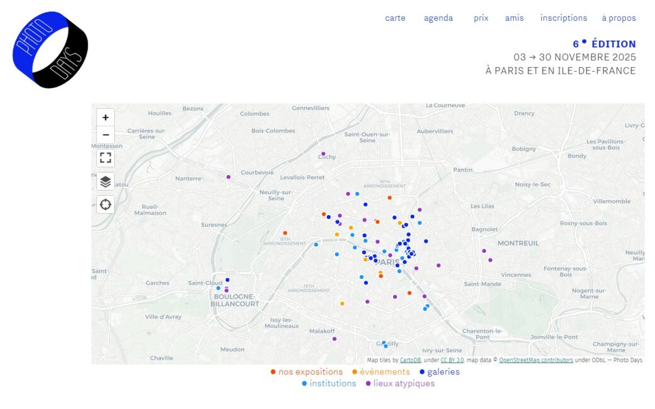
Task: Click the orange-red marker near 16th arrondissement
Action: point(285,233)
